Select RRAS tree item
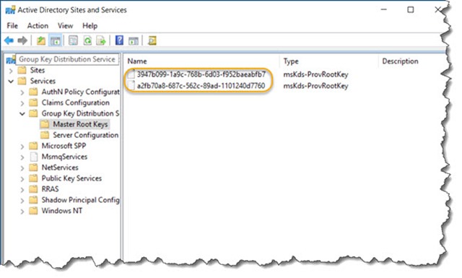462x278 pixels. pyautogui.click(x=50, y=189)
